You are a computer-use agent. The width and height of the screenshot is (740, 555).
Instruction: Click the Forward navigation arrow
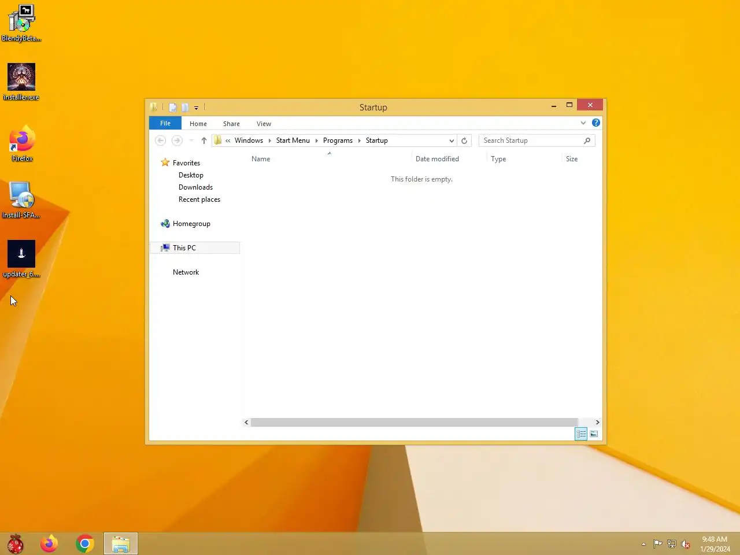177,140
